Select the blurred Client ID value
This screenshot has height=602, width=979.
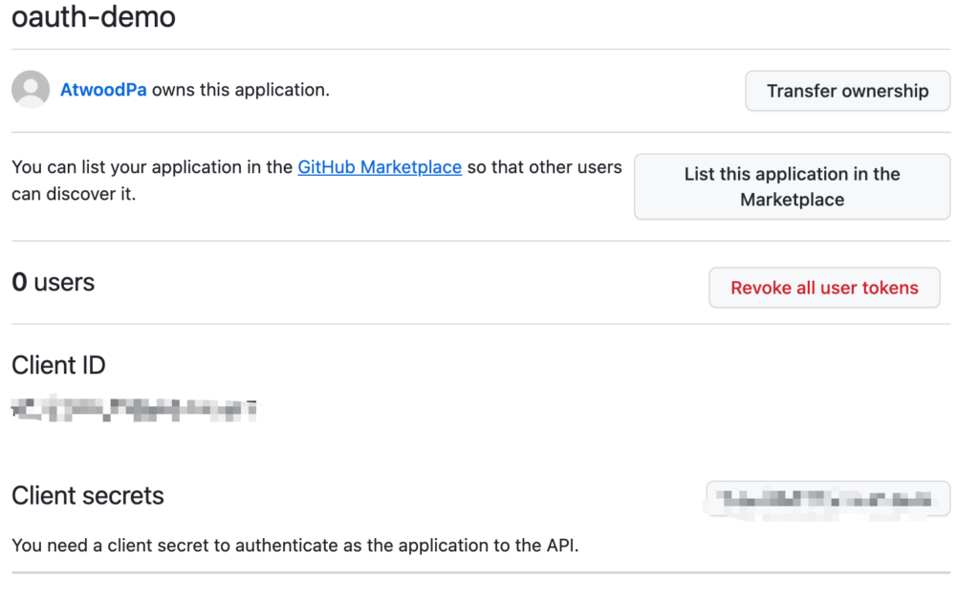(134, 411)
